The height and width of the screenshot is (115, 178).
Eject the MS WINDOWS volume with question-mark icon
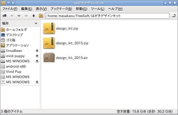(x=37, y=82)
